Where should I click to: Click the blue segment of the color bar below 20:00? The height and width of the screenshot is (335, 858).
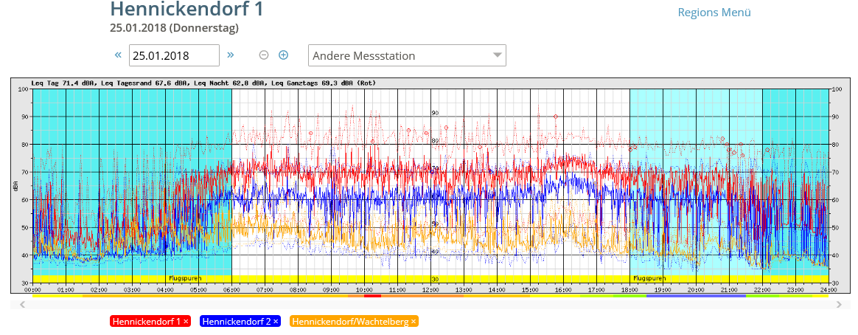click(x=696, y=296)
